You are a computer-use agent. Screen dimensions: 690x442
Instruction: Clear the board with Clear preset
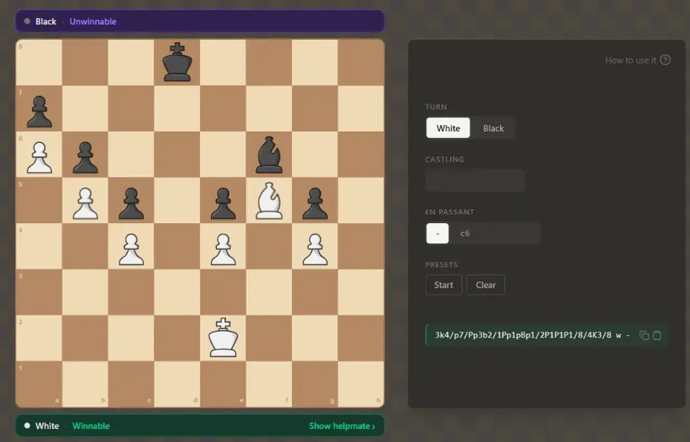[x=486, y=285]
